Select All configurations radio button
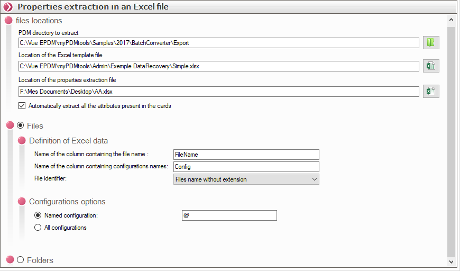This screenshot has height=271, width=460. [x=38, y=228]
